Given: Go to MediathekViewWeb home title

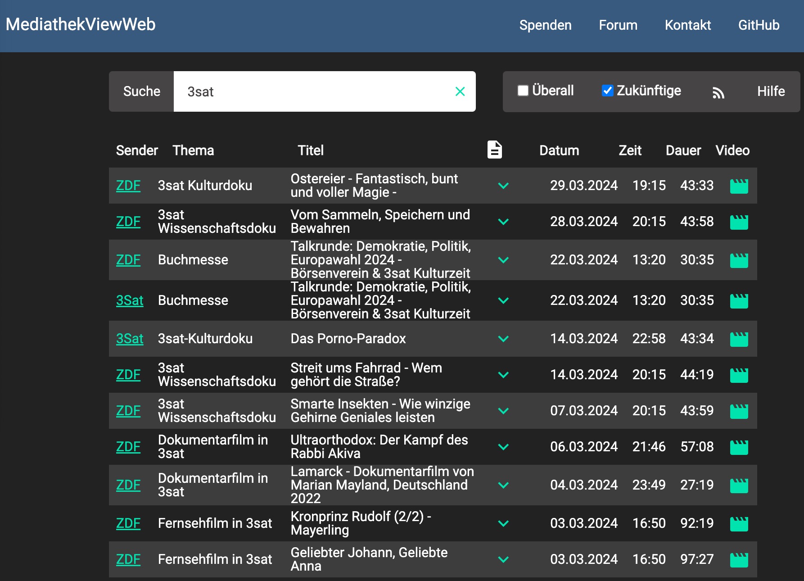Looking at the screenshot, I should tap(81, 24).
